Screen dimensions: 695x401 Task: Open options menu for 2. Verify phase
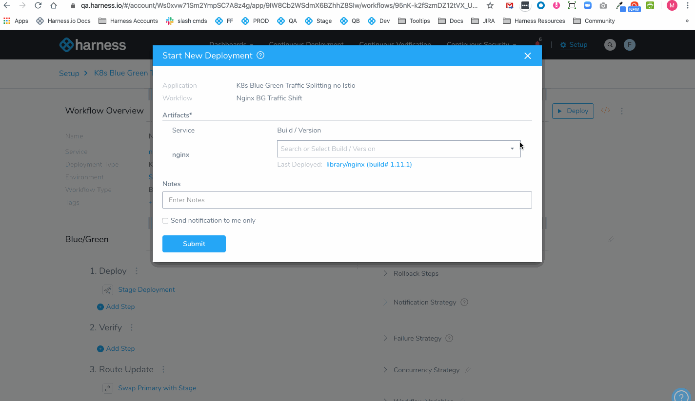pos(132,327)
